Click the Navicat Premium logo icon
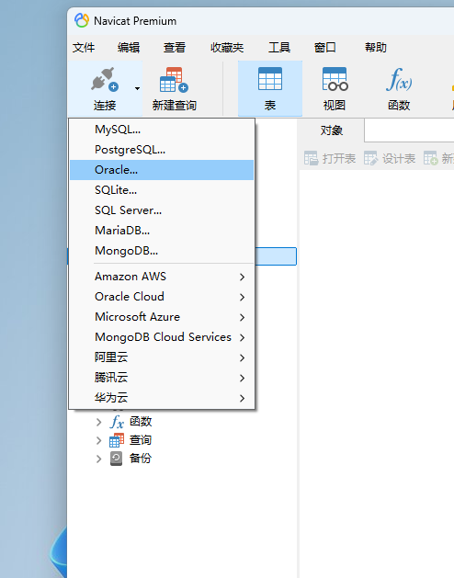The height and width of the screenshot is (578, 454). click(x=82, y=20)
